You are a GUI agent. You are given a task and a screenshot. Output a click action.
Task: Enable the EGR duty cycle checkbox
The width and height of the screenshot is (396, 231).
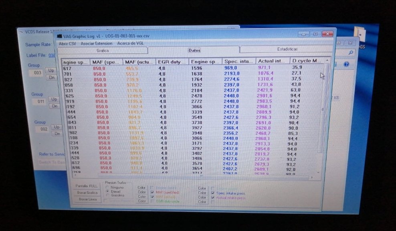pyautogui.click(x=152, y=201)
